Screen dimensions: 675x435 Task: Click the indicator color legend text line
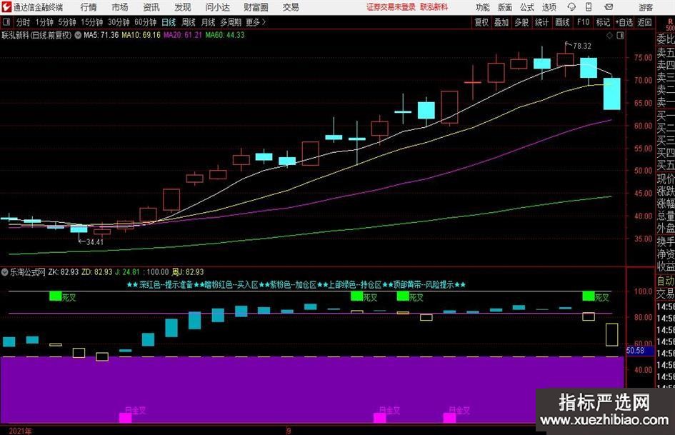(296, 285)
